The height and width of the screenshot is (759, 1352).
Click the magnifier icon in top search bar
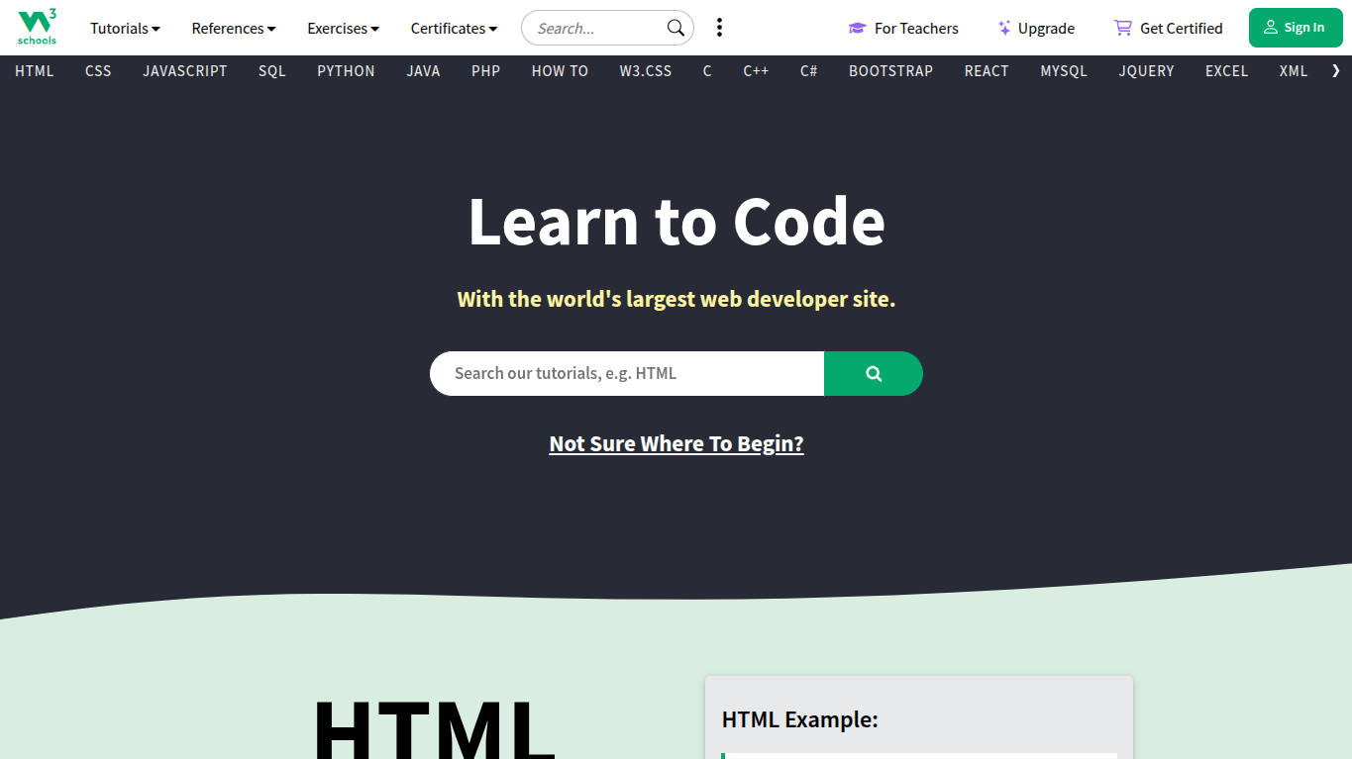[675, 28]
